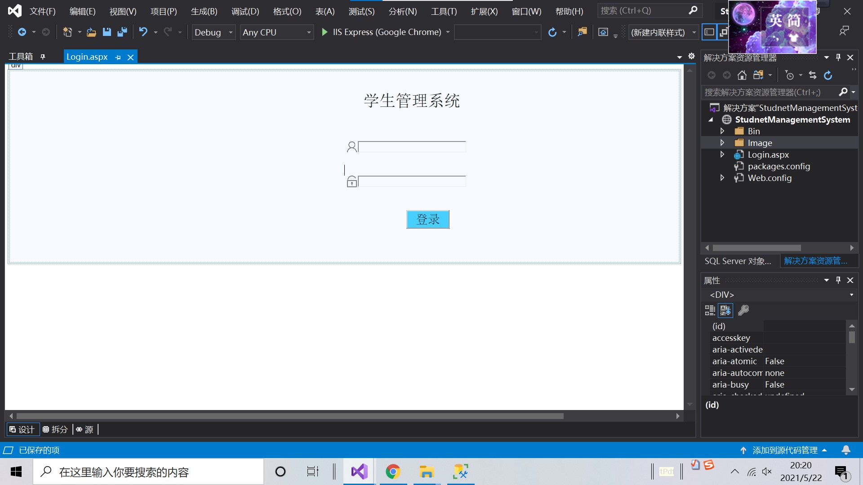The width and height of the screenshot is (863, 485).
Task: Click Solution Explorer Home icon
Action: [742, 75]
